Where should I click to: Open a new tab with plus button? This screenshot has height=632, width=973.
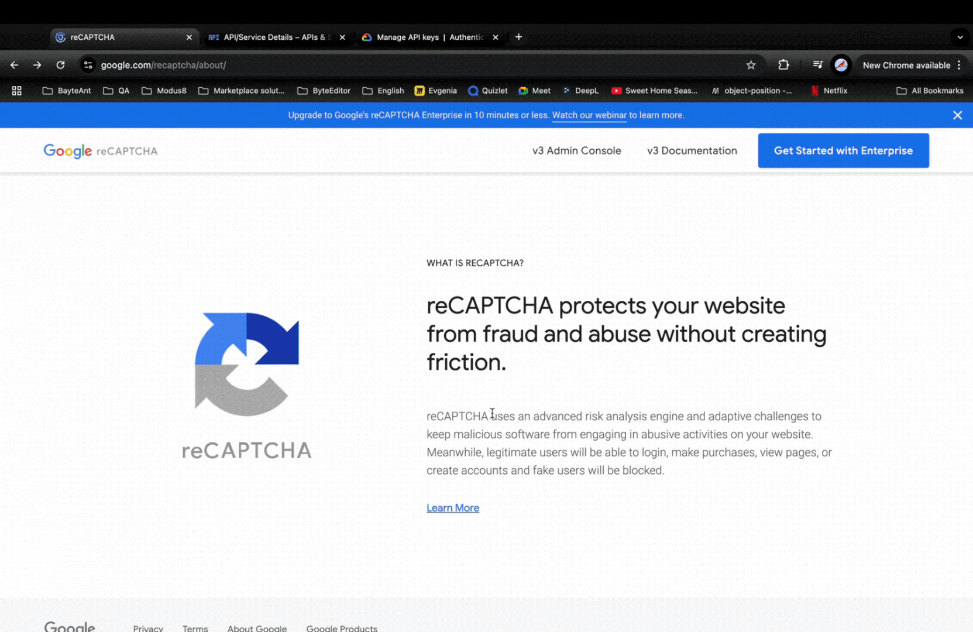[x=518, y=37]
